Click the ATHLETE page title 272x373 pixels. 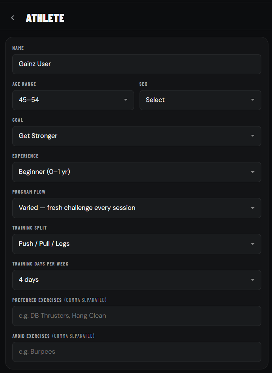tap(45, 17)
